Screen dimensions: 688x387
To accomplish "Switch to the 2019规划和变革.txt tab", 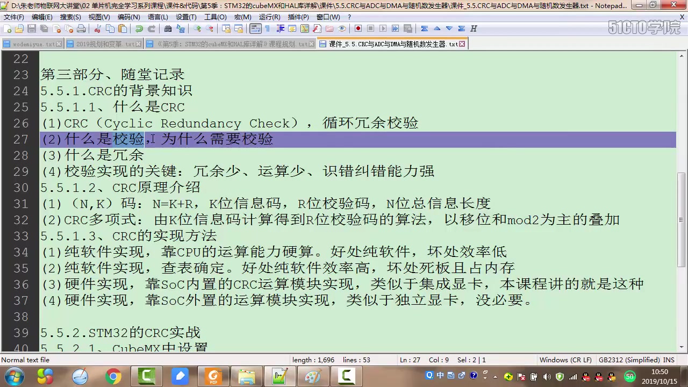I will 105,44.
